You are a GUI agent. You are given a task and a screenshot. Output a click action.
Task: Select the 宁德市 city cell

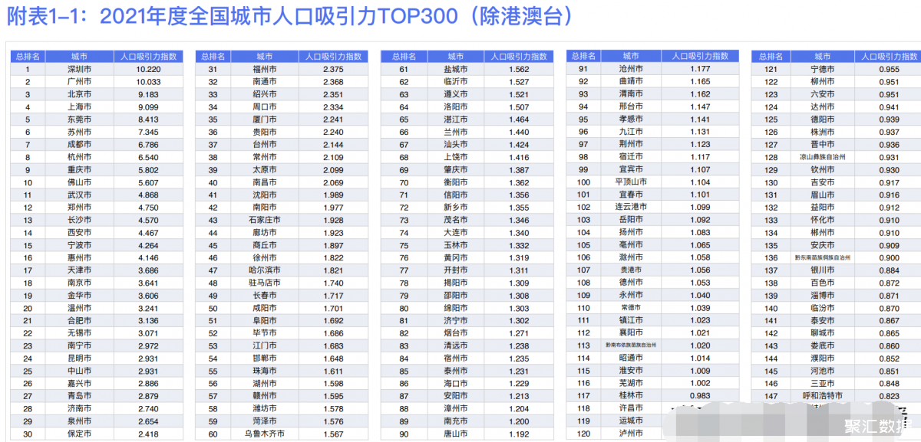coord(823,69)
